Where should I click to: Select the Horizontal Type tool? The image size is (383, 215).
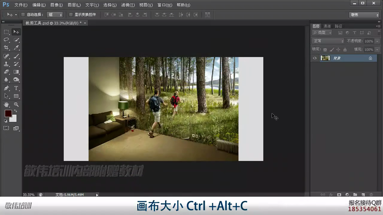coord(16,88)
